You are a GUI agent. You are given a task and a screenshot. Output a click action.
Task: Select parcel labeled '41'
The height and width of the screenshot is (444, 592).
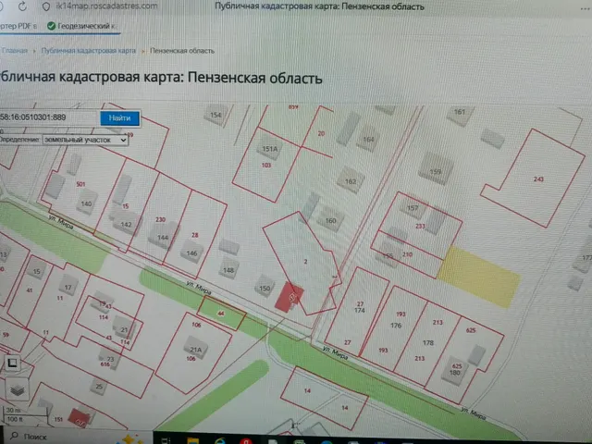29,290
